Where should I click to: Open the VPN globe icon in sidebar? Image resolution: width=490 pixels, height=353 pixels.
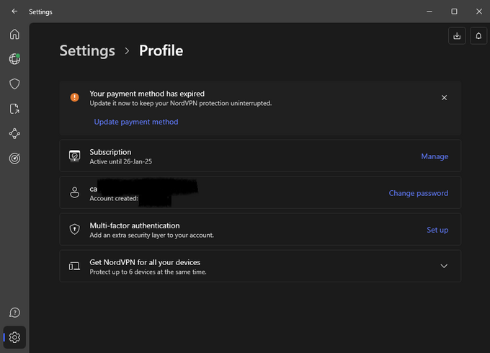point(14,59)
